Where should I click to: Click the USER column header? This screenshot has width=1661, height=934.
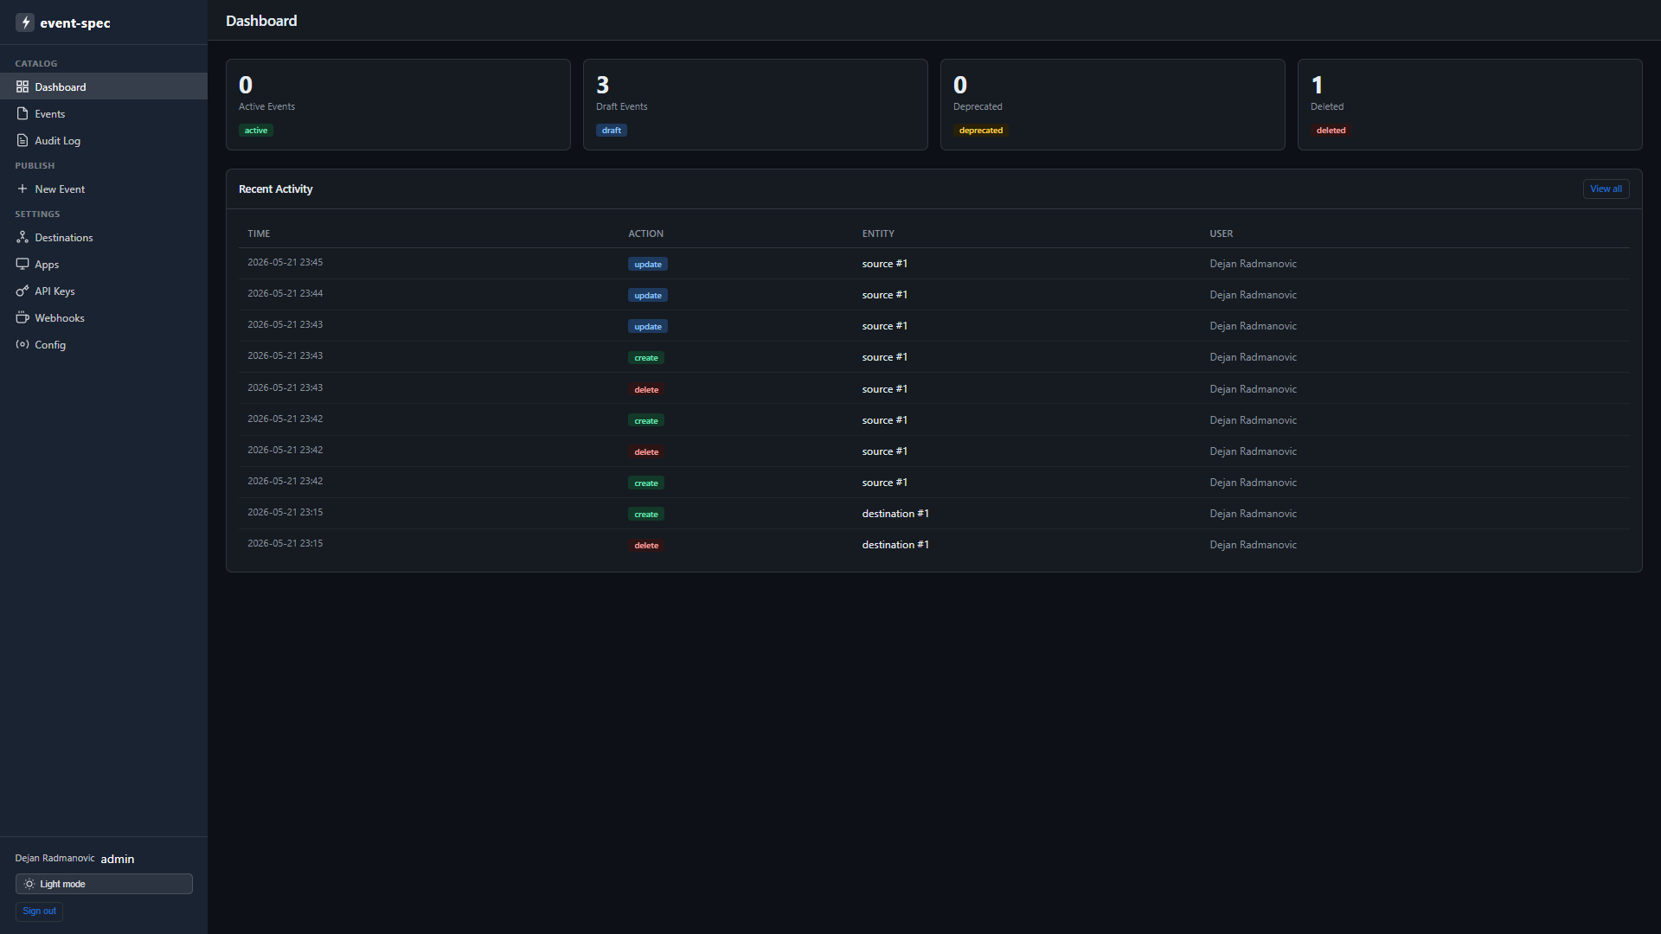pos(1221,233)
